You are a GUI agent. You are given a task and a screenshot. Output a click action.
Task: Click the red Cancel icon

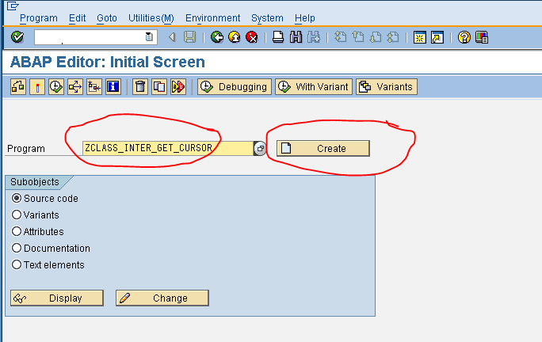click(x=252, y=37)
